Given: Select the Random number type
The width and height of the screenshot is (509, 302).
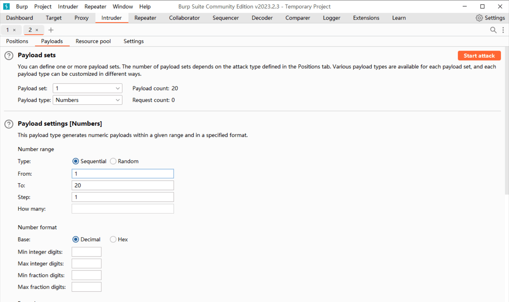Looking at the screenshot, I should click(113, 161).
